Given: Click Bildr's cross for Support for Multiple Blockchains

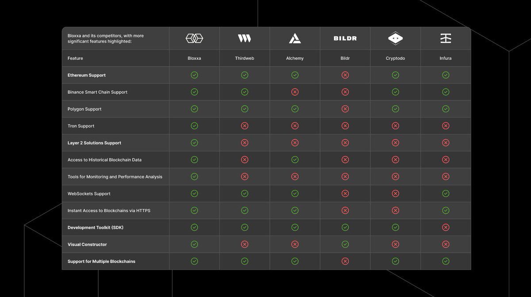Looking at the screenshot, I should pos(345,261).
